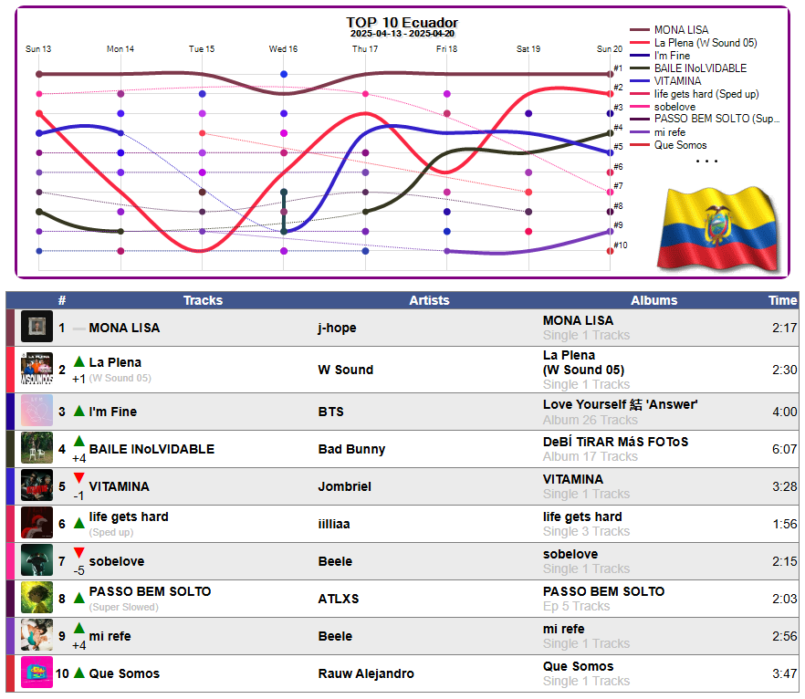Click the W Sound artist name
Image resolution: width=805 pixels, height=699 pixels.
(x=346, y=370)
